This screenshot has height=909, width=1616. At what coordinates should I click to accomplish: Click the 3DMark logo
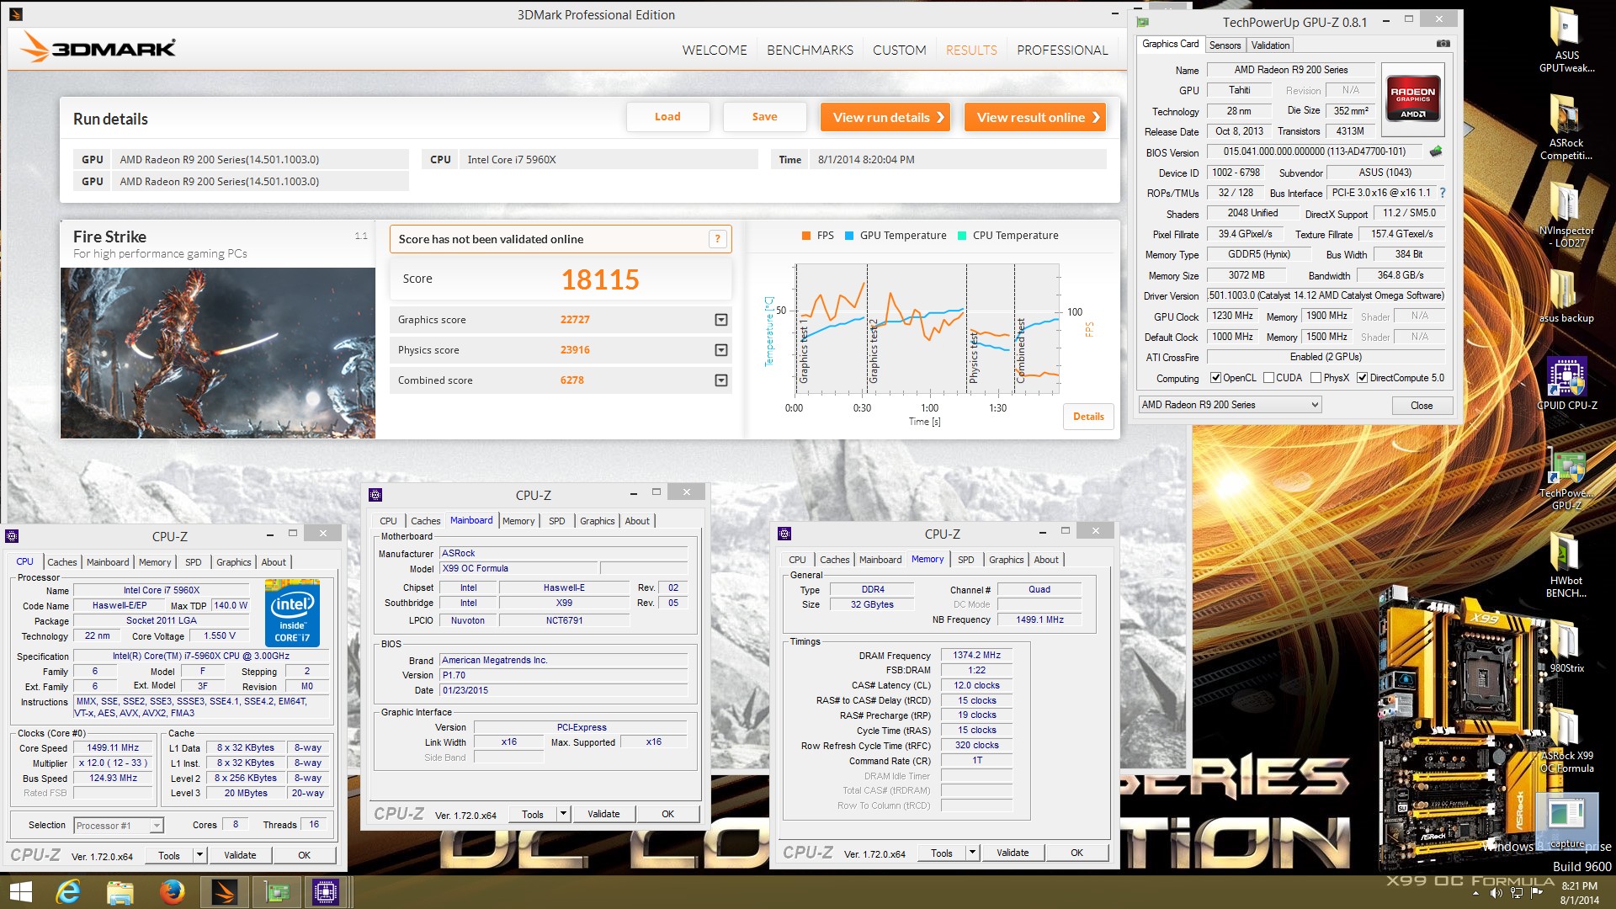click(x=98, y=47)
